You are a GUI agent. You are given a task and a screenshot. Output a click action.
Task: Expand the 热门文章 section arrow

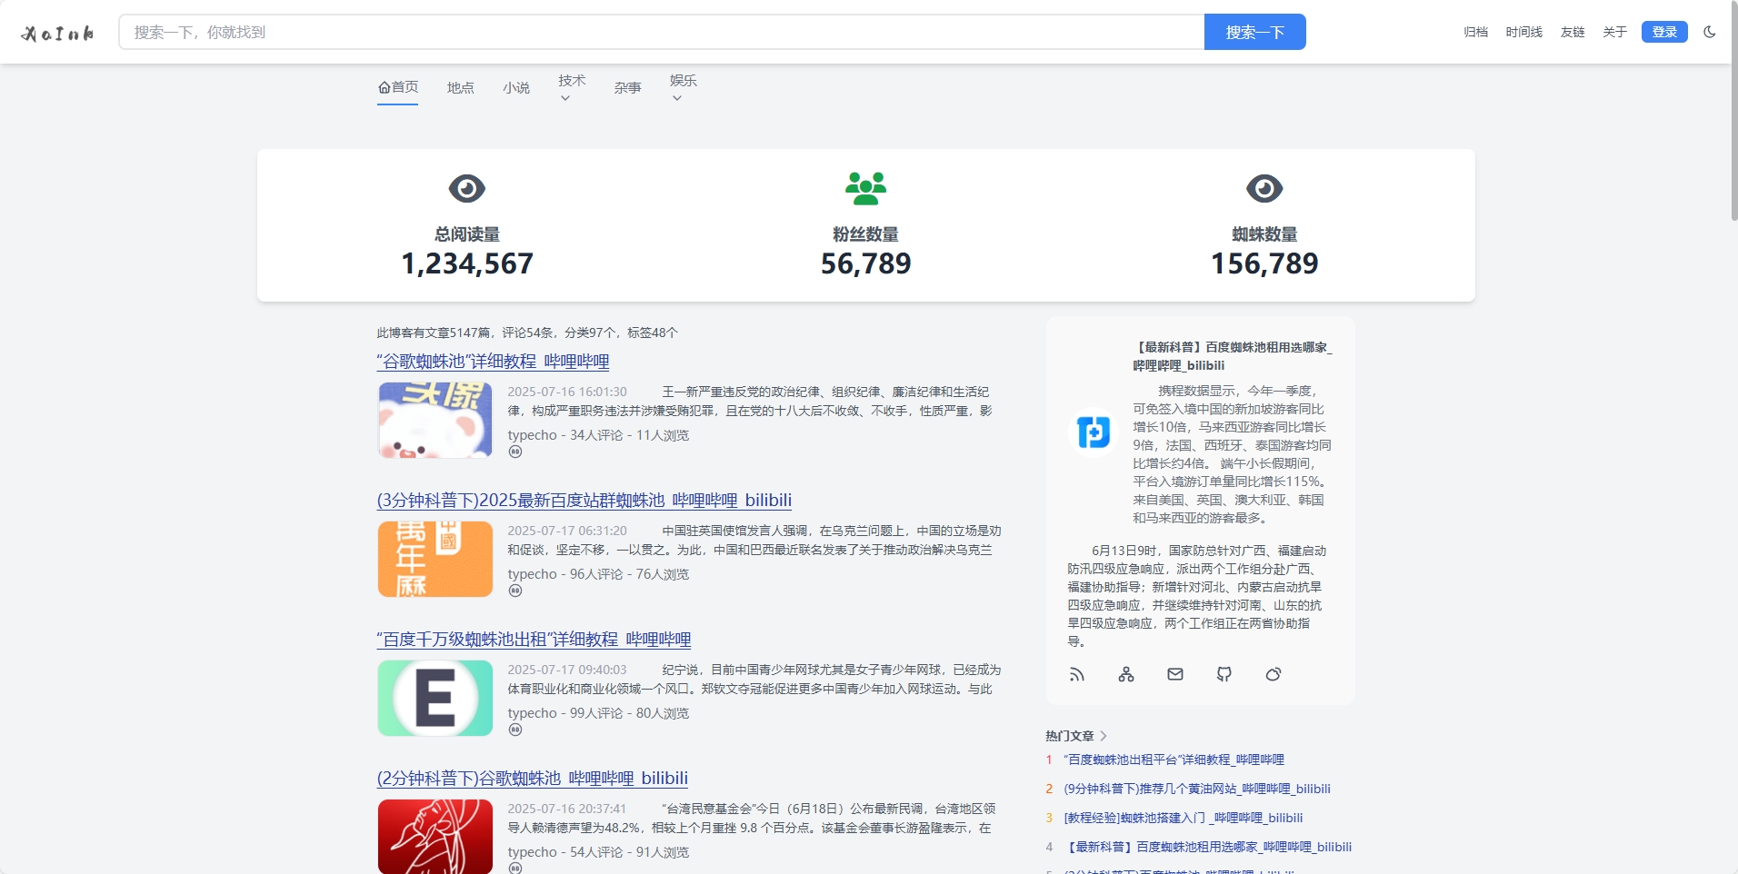[1104, 736]
